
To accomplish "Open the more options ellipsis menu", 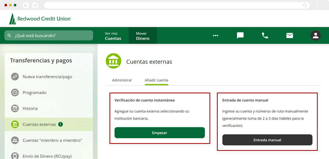I will 215,36.
